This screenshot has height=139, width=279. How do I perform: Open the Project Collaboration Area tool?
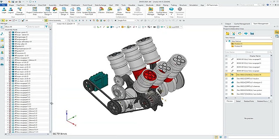point(35,11)
